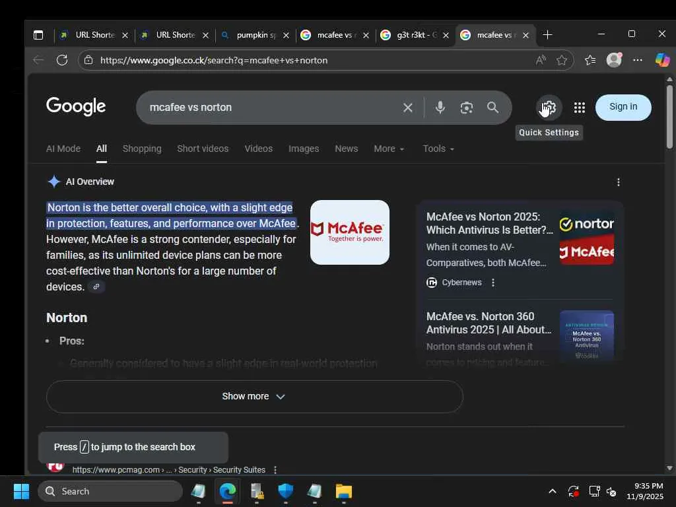Click the Cybernews source name
The image size is (676, 507).
click(461, 283)
